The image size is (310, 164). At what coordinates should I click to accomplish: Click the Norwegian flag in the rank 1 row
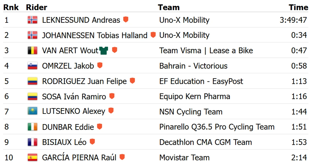(33, 20)
